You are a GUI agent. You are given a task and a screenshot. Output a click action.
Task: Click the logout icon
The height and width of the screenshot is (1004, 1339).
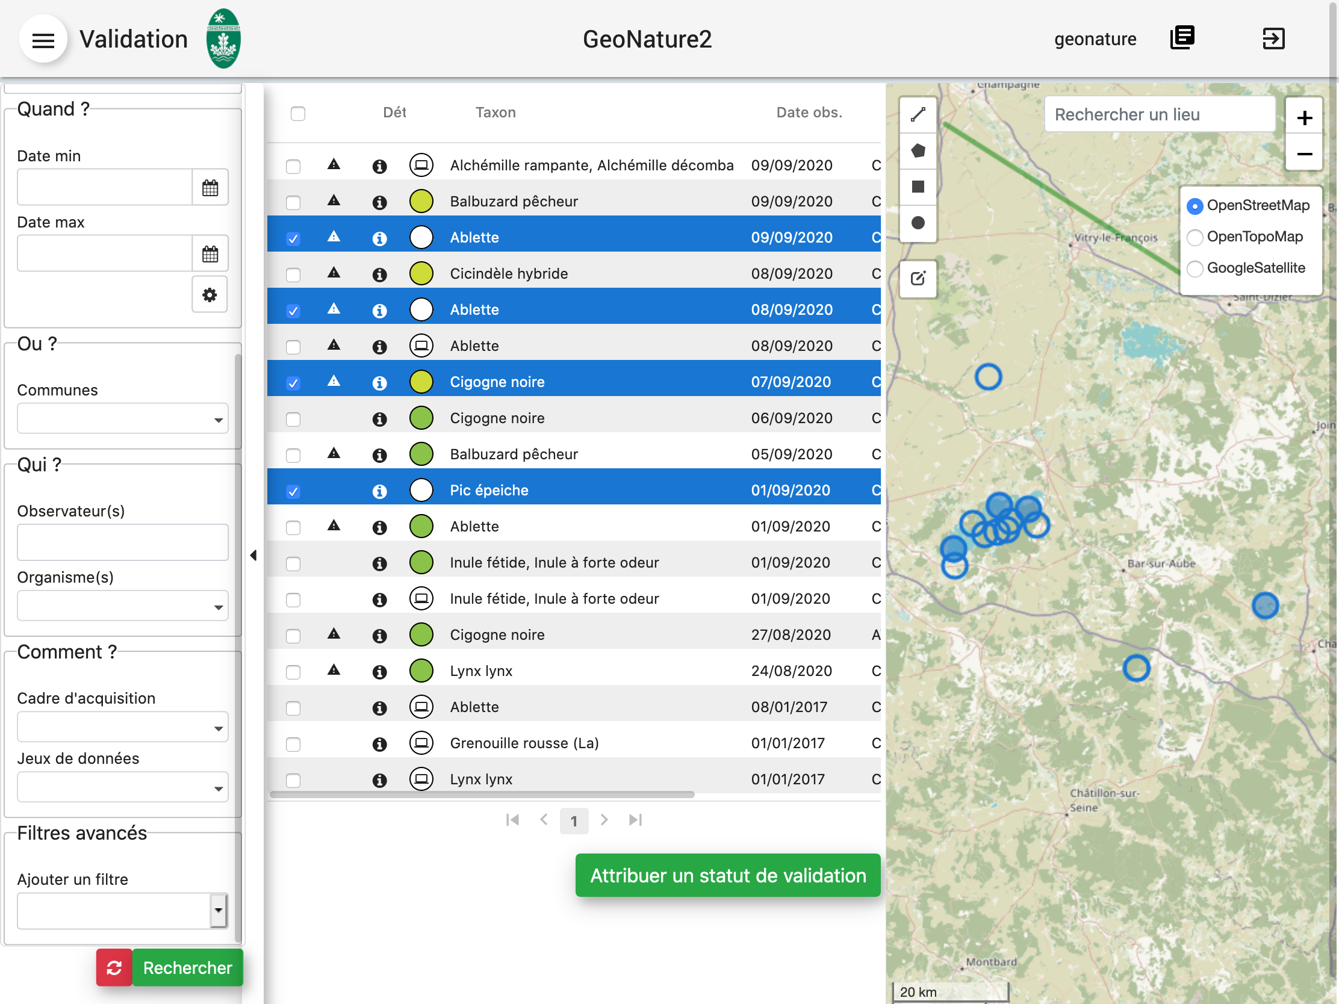coord(1273,38)
